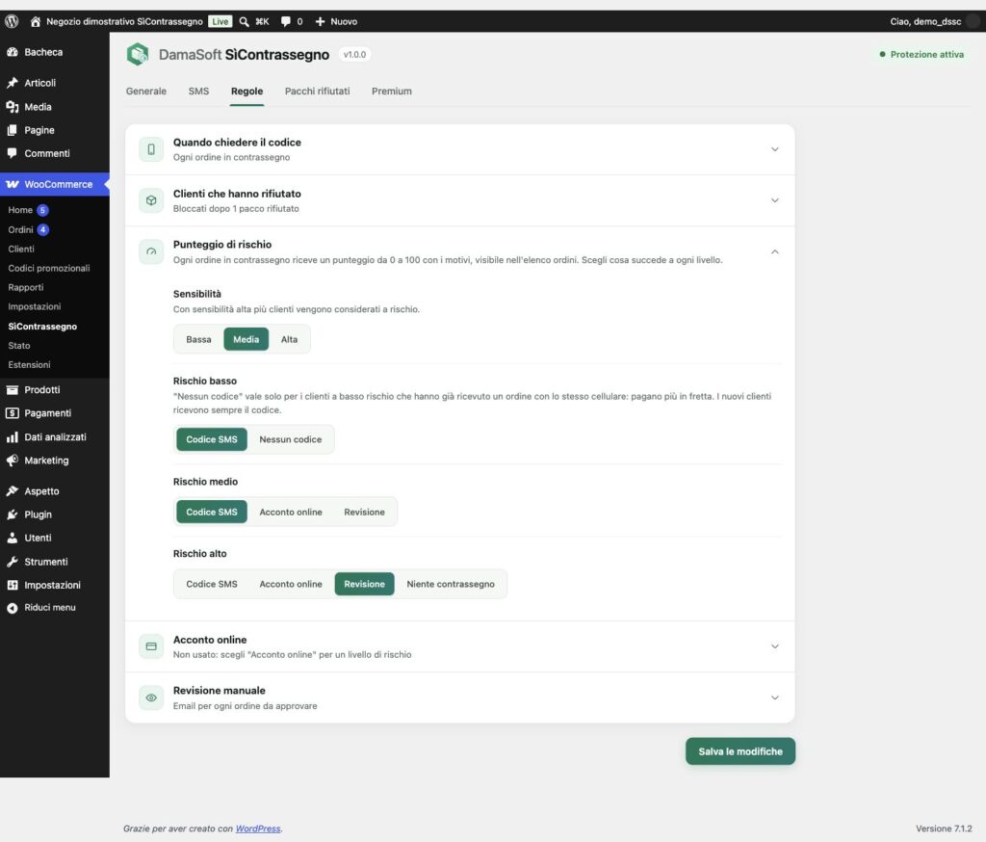Open the Pacchi rifiutati tab
Image resolution: width=986 pixels, height=842 pixels.
click(x=317, y=92)
